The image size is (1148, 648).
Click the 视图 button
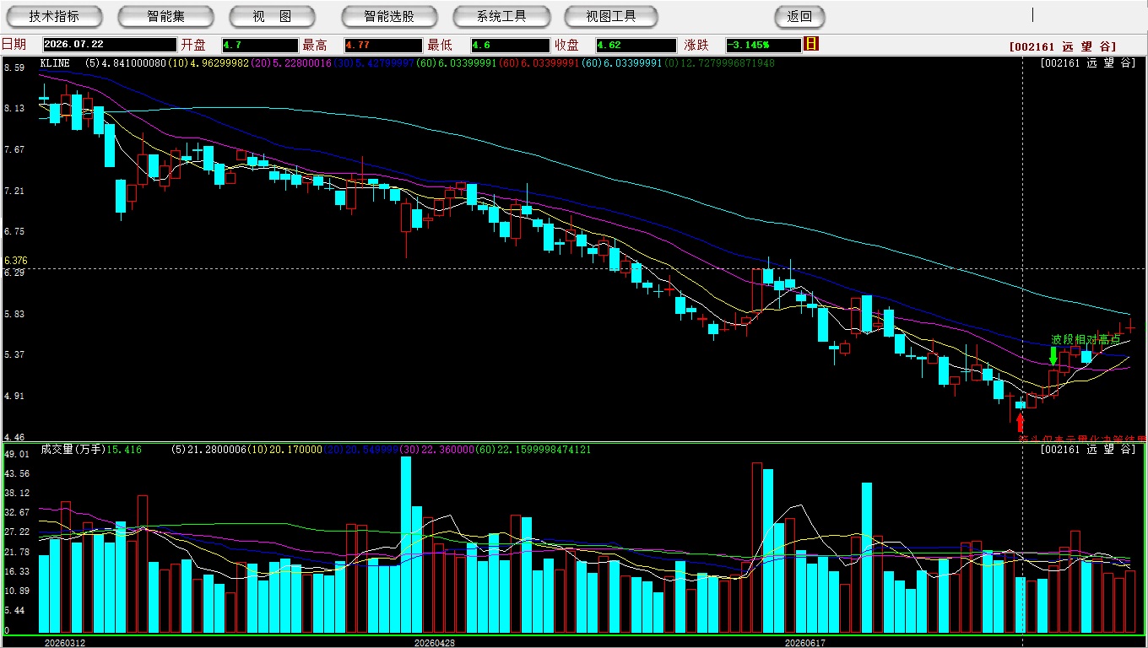[x=272, y=16]
